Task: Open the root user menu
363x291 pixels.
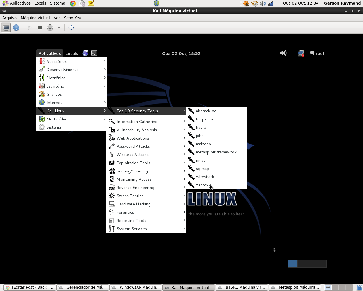Action: tap(317, 53)
